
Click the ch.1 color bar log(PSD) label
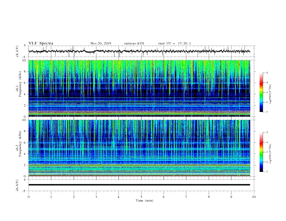point(270,94)
